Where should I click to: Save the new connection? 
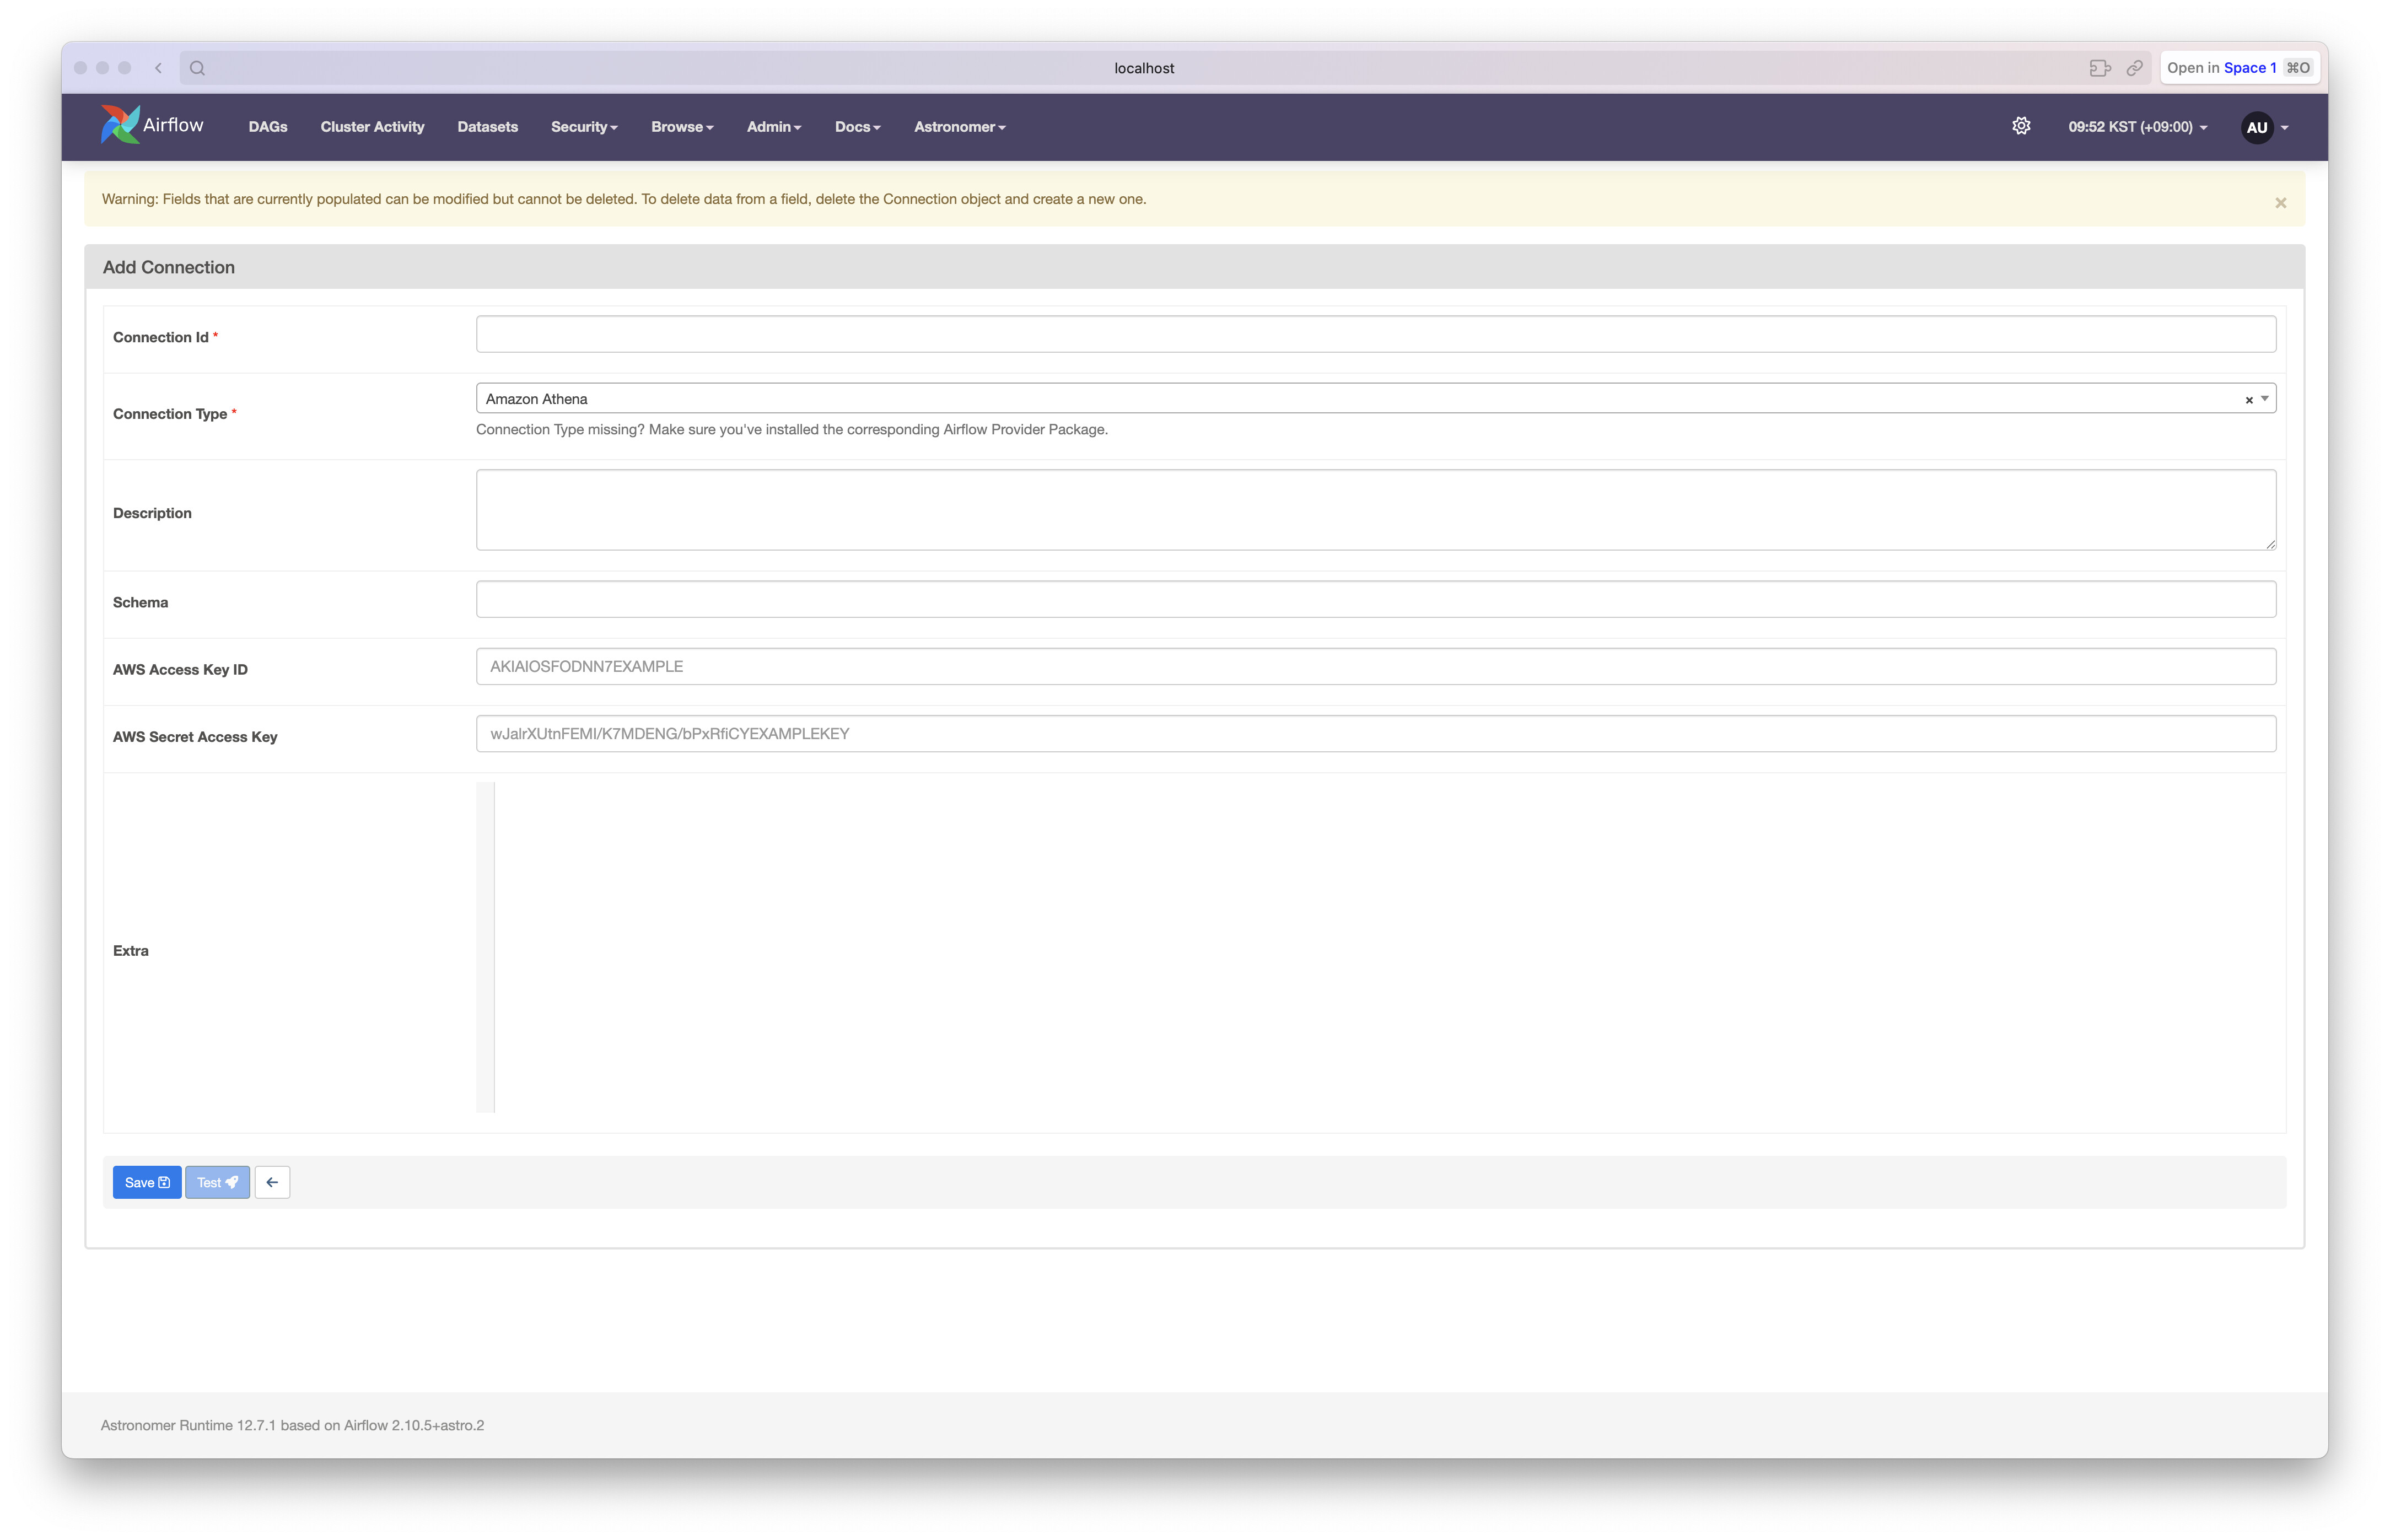(x=147, y=1182)
